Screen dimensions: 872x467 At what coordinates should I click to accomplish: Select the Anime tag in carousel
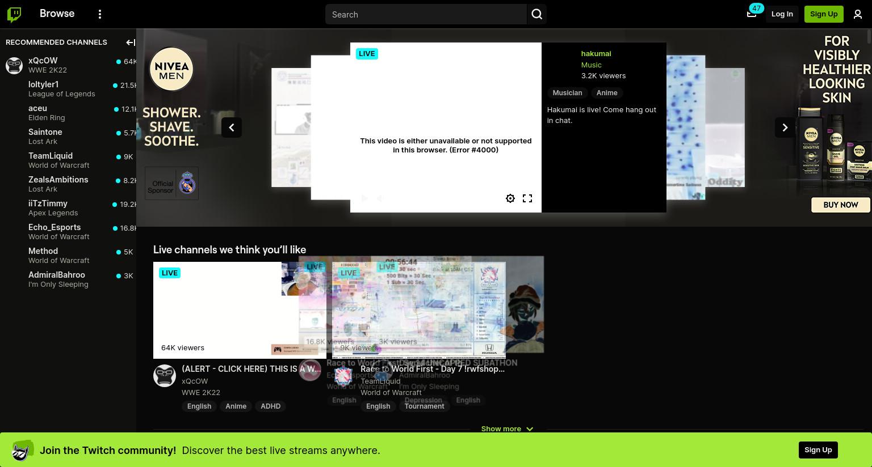(607, 92)
